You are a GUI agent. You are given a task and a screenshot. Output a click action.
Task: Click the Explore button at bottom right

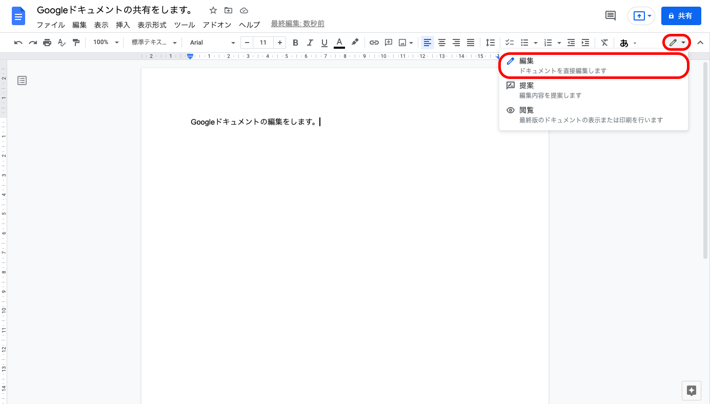[x=691, y=390]
